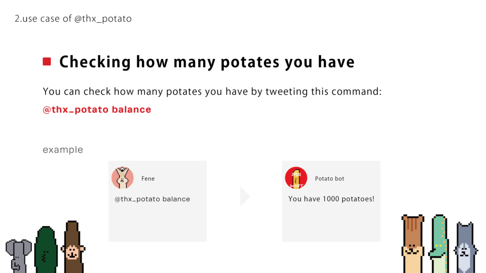Click the gray arrow between tweets
Screen dimensions: 486x273
245,197
